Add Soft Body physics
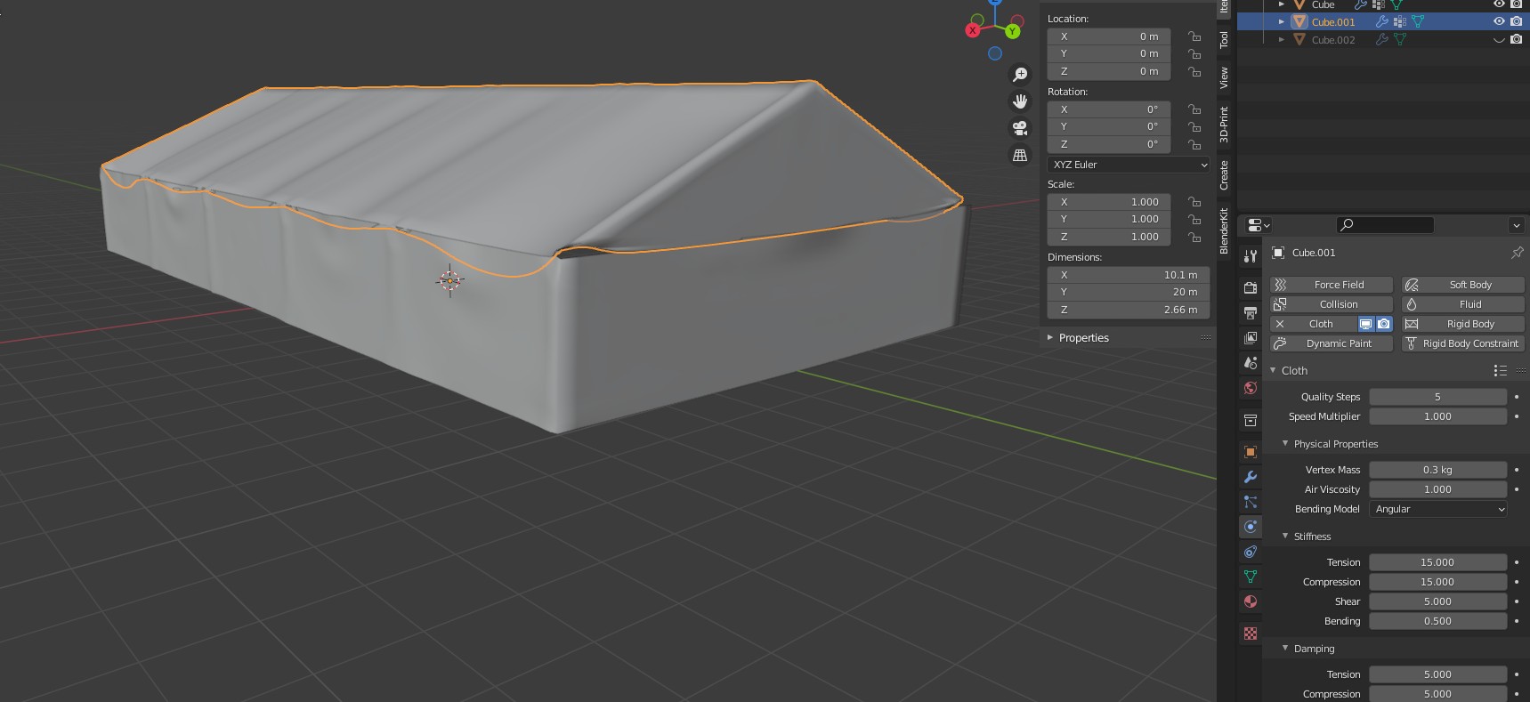Screen dimensions: 1530x702 (x=1463, y=285)
